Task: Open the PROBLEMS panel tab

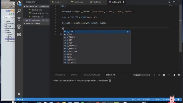Action: click(x=60, y=75)
